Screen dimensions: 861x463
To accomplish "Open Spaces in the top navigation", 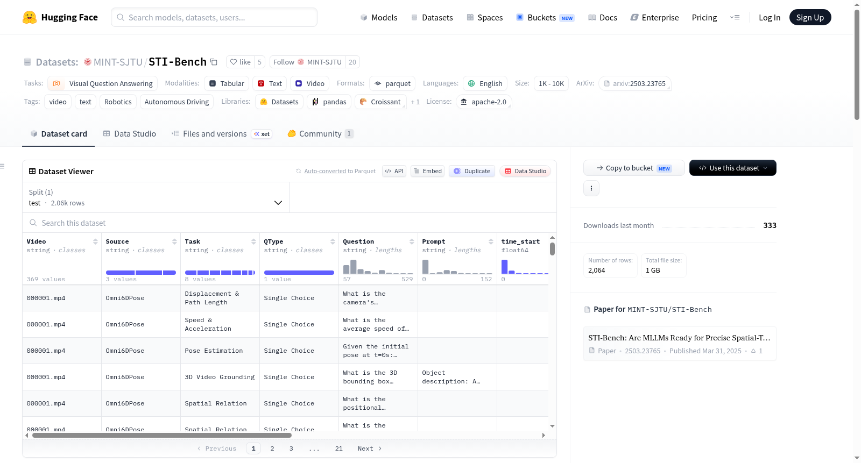I will click(x=484, y=18).
